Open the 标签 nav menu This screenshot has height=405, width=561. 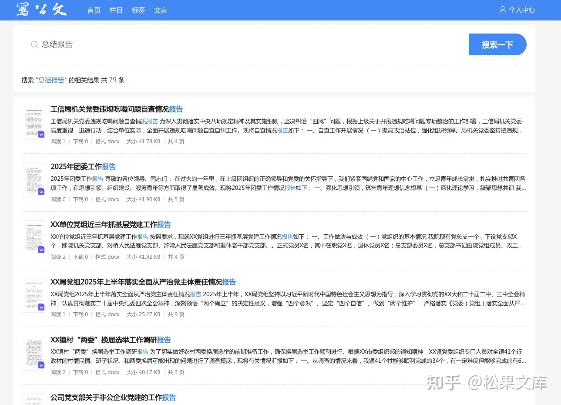tap(138, 10)
